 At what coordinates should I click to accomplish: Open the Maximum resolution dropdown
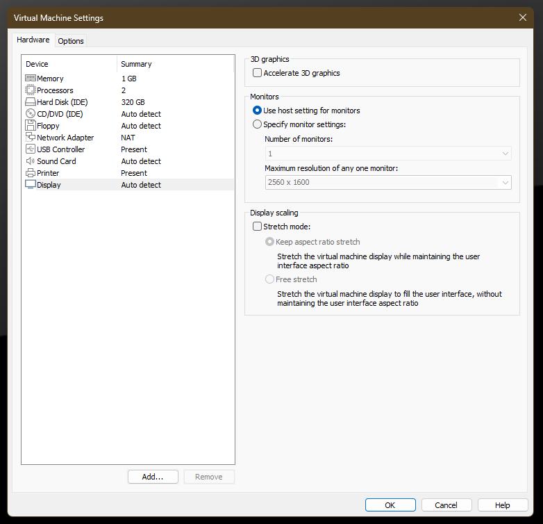(x=388, y=182)
